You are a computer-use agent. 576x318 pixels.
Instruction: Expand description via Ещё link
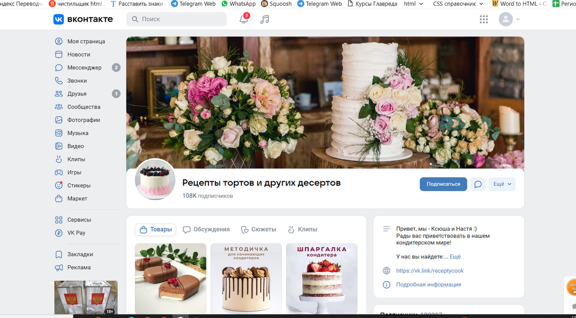[455, 257]
